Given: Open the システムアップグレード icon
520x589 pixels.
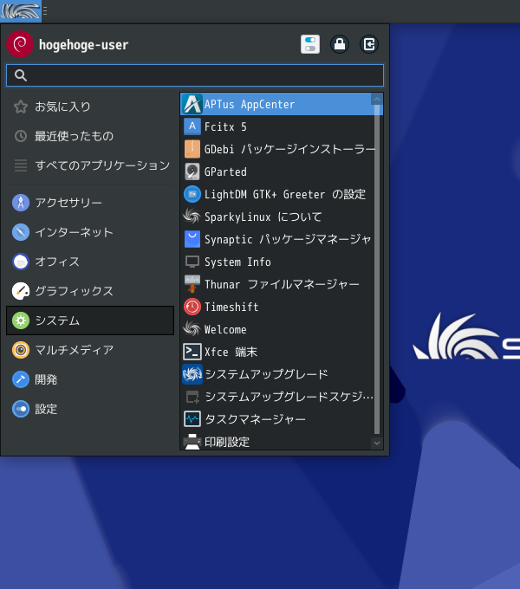Looking at the screenshot, I should [192, 374].
